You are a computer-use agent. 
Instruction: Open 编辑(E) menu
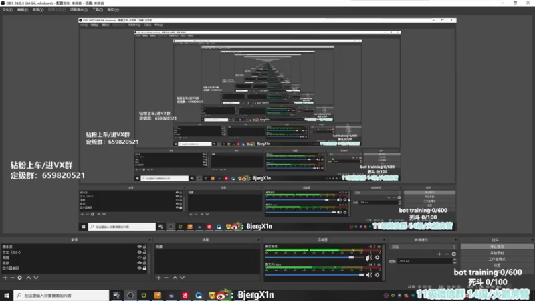[x=22, y=10]
